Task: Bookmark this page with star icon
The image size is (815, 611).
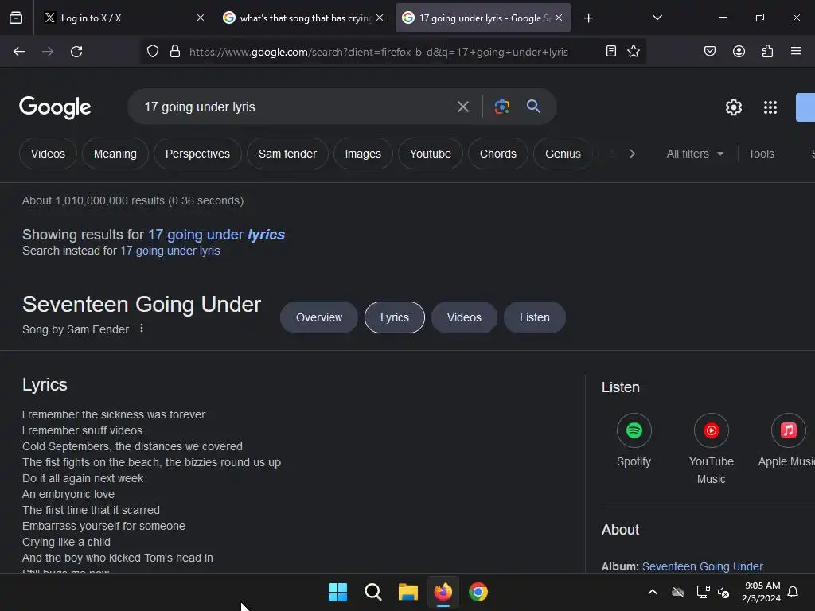Action: point(634,51)
